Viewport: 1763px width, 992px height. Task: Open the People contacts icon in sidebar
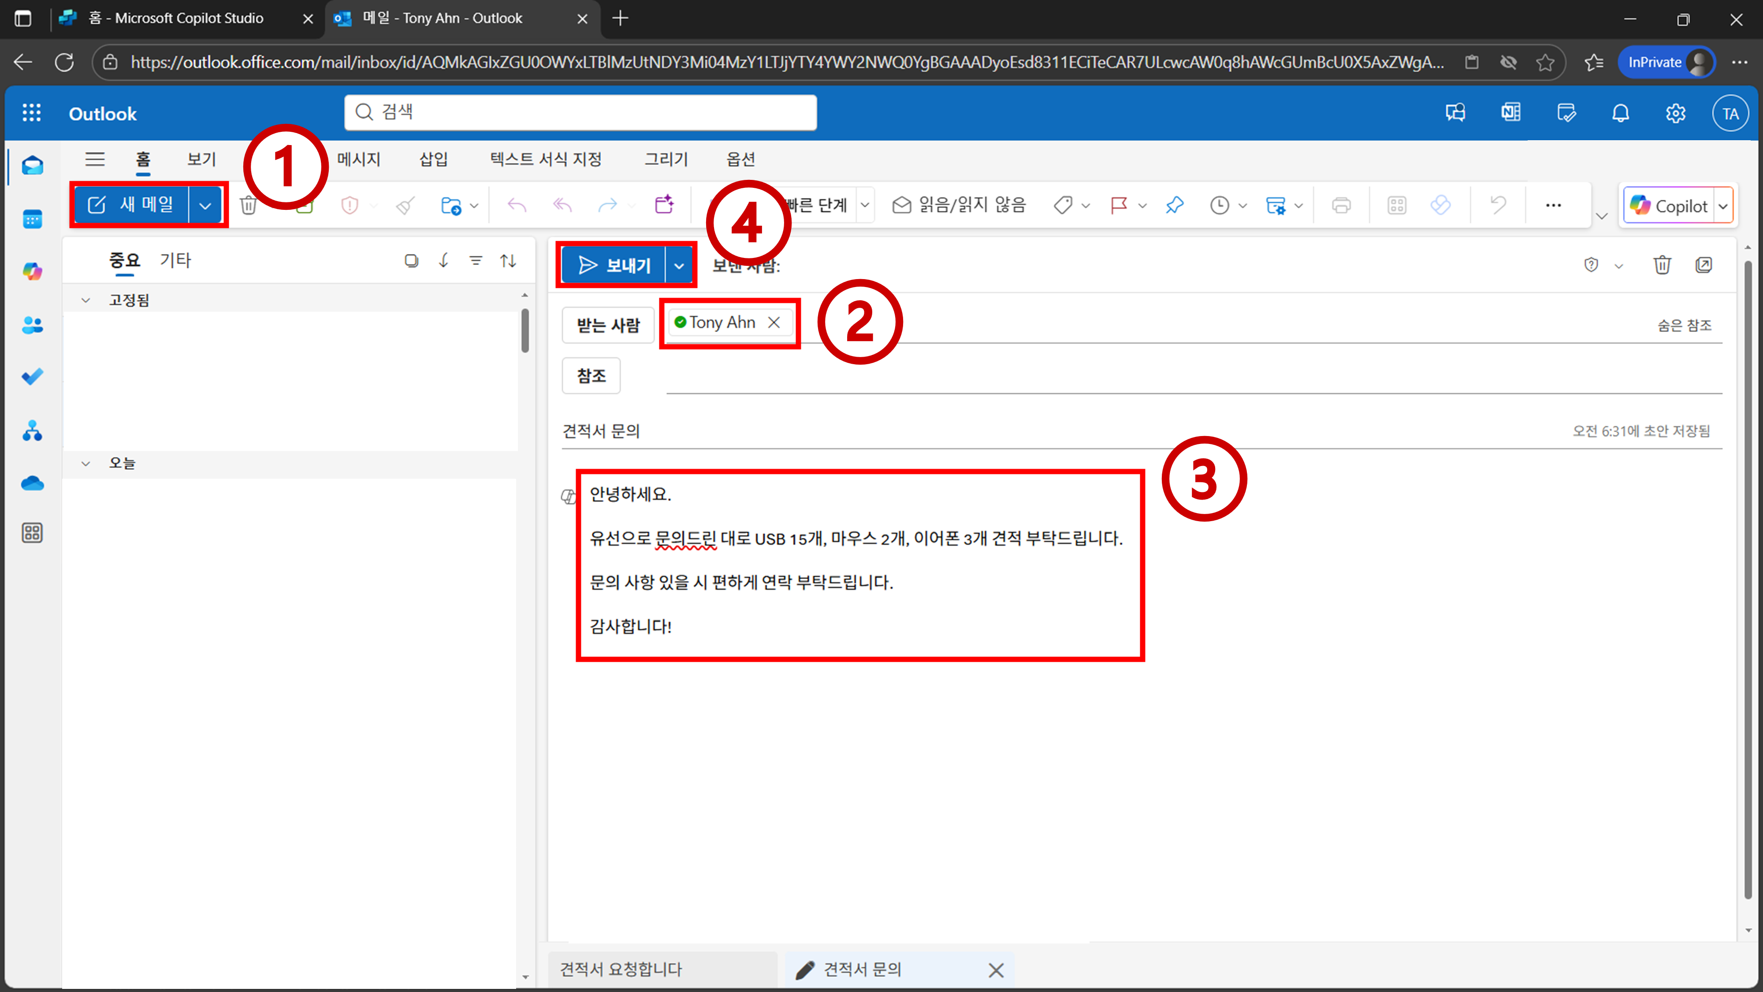click(32, 325)
